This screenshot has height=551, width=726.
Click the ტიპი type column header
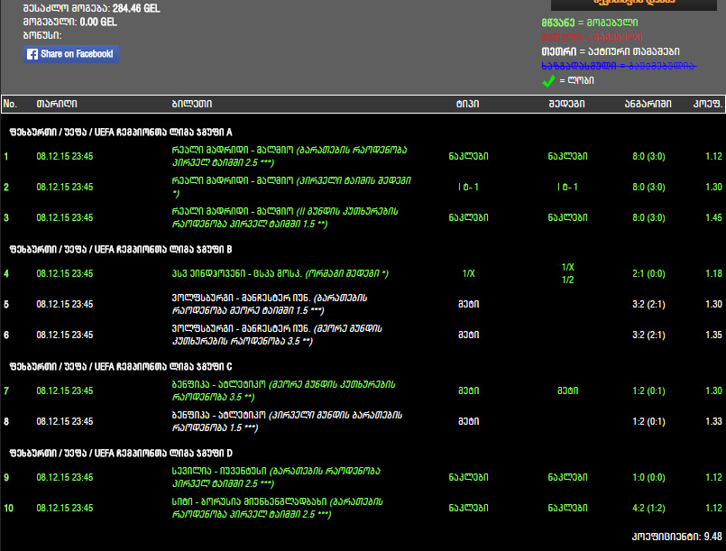[x=468, y=104]
